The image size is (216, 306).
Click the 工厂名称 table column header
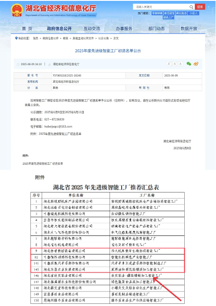(x=147, y=195)
